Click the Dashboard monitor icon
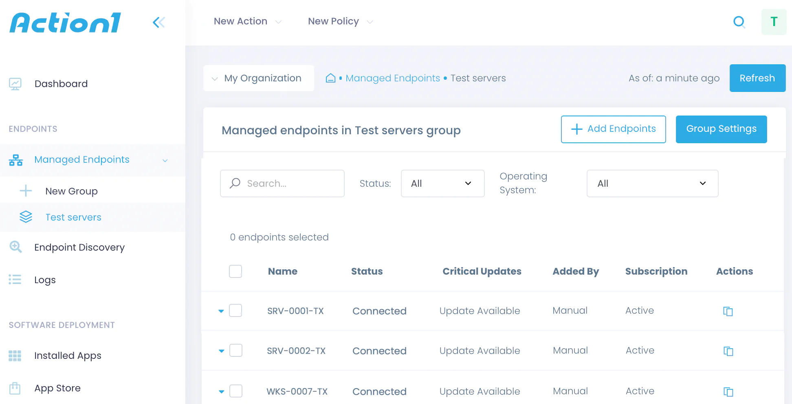 15,84
